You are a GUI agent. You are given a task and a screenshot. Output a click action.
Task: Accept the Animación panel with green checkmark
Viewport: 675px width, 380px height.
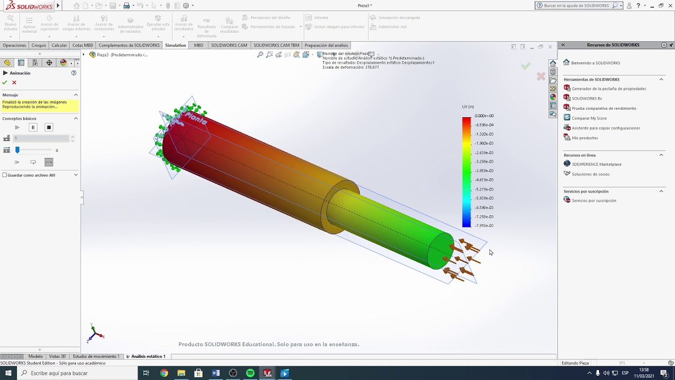(5, 82)
